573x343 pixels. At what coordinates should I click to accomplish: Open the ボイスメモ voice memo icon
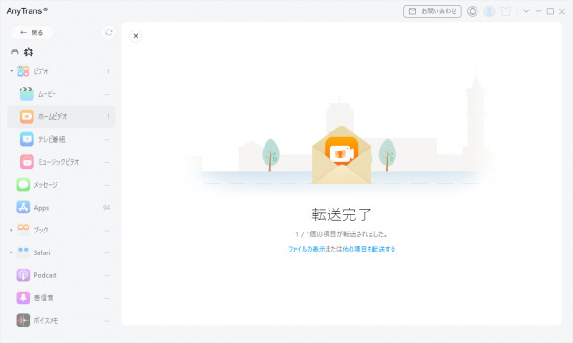coord(23,320)
